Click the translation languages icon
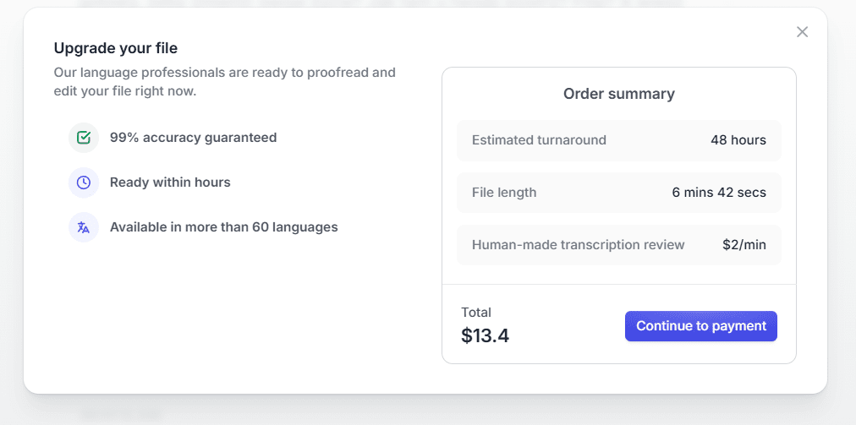The height and width of the screenshot is (425, 856). (x=84, y=227)
